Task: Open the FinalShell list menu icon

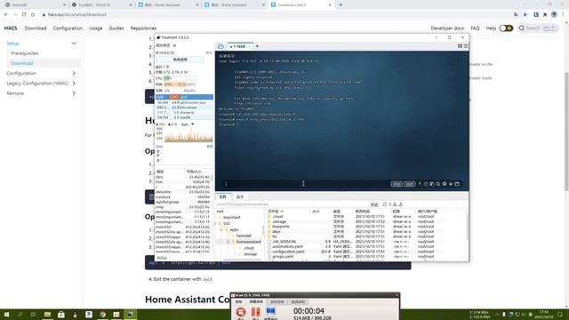Action: (x=466, y=46)
